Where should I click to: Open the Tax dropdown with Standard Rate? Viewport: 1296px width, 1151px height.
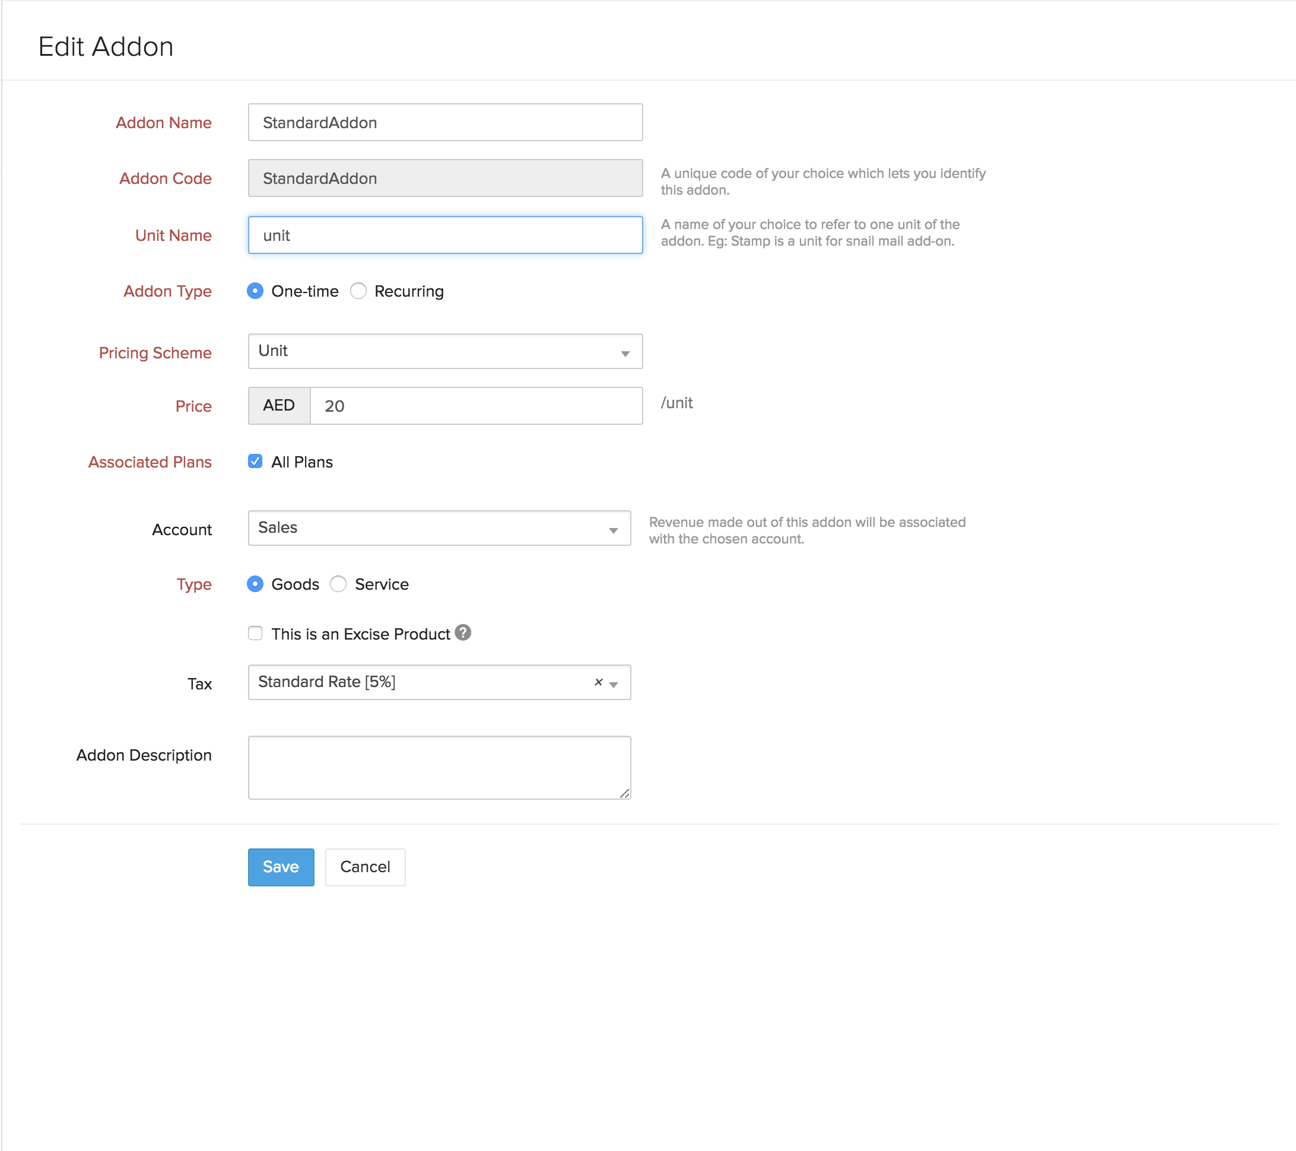pyautogui.click(x=614, y=683)
